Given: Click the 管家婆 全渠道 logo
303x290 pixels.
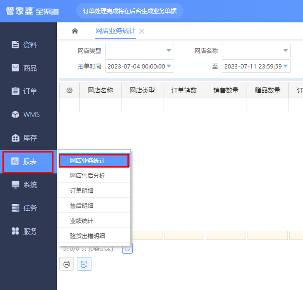Looking at the screenshot, I should [x=33, y=11].
